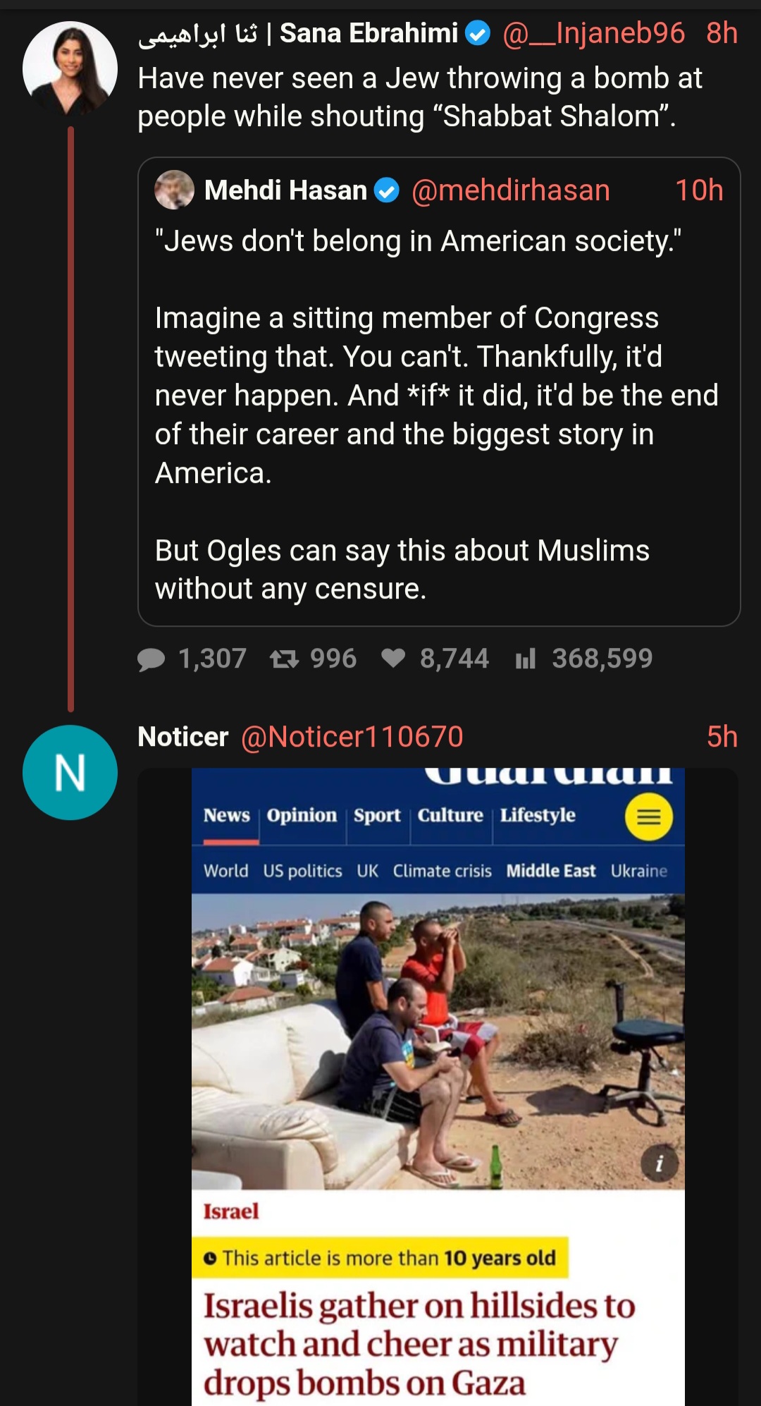Tap the Noticer display name

183,737
